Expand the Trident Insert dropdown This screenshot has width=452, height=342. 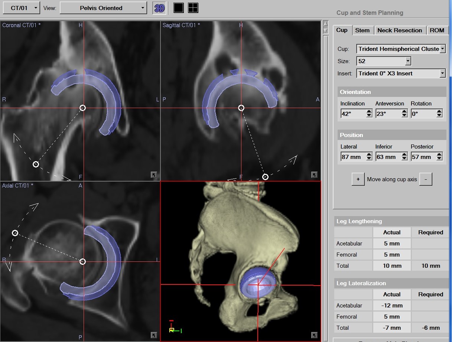(442, 74)
